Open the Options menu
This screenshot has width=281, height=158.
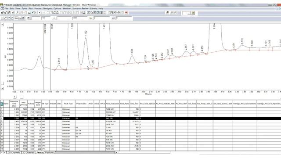pos(58,8)
